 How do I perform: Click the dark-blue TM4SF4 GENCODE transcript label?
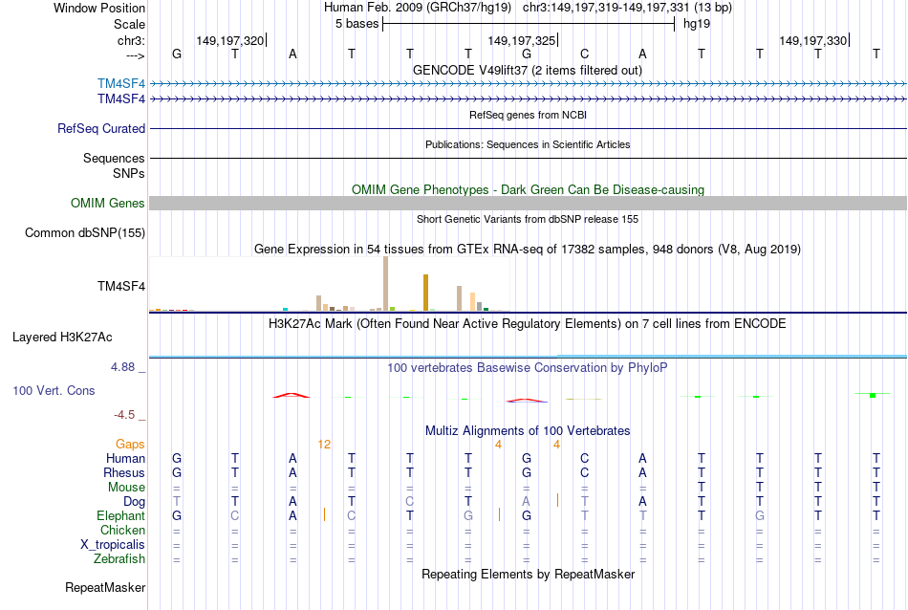121,99
